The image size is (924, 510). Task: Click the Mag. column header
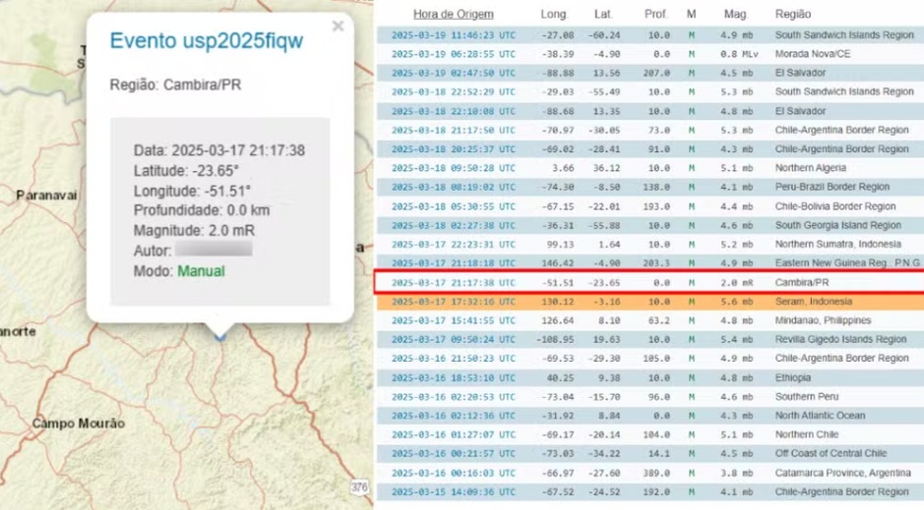[735, 15]
